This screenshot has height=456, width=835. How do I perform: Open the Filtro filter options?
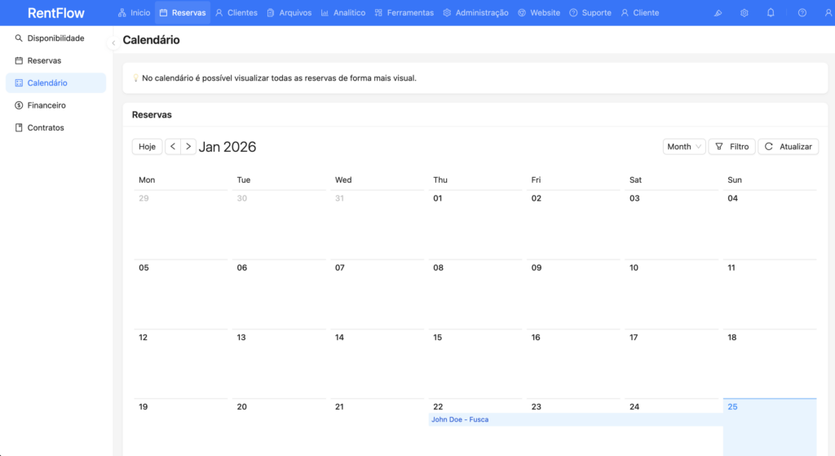[731, 147]
